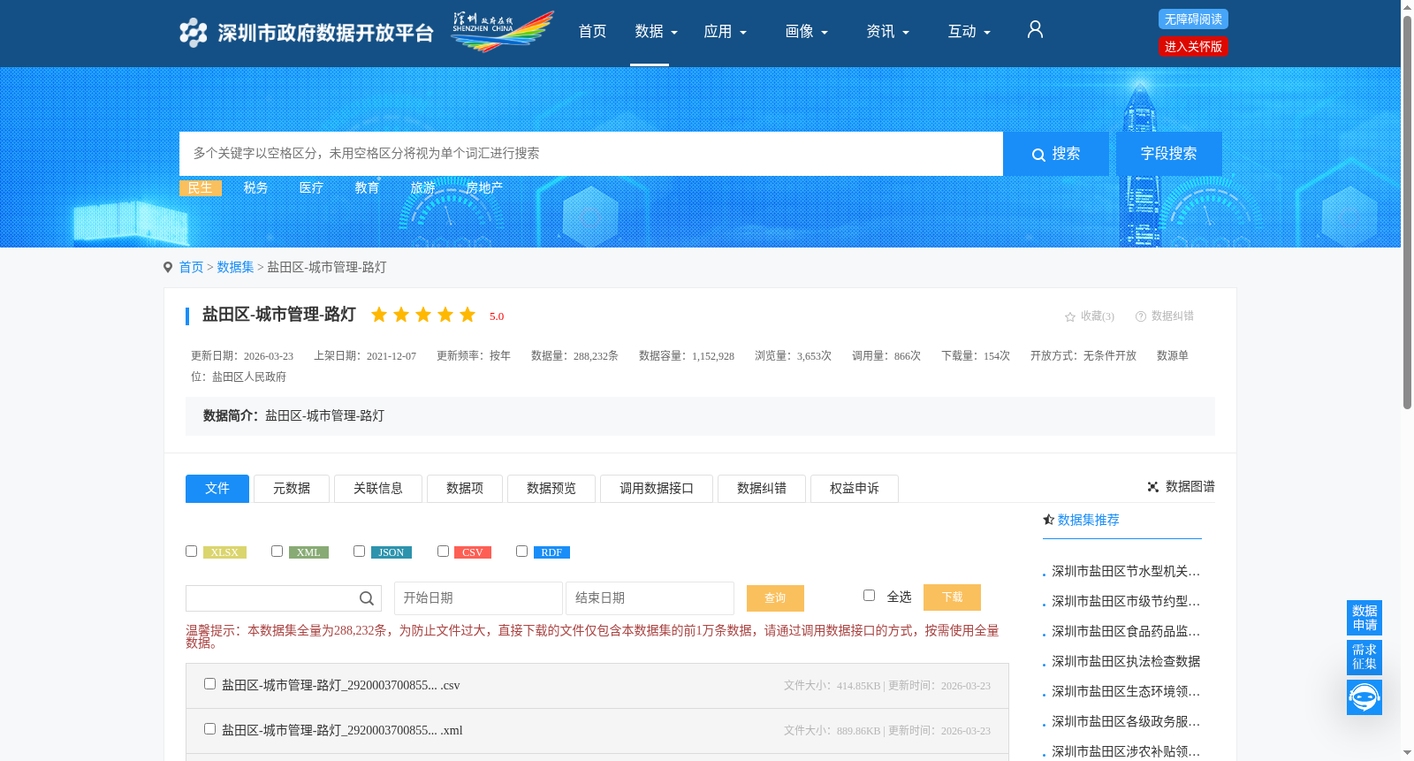Click the CSV format badge
Image resolution: width=1414 pixels, height=761 pixels.
[x=473, y=552]
